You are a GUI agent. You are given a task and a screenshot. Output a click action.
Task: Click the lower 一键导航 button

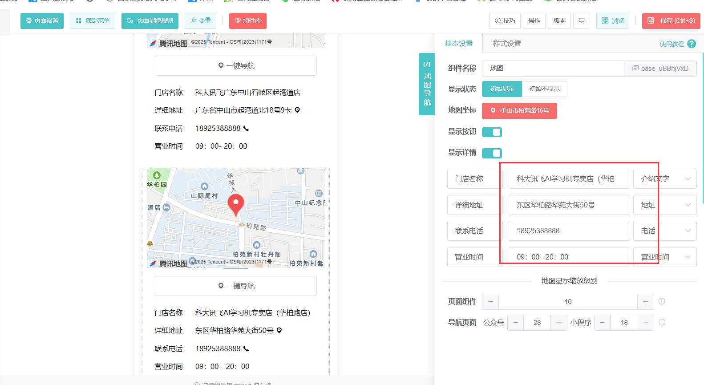(x=236, y=286)
